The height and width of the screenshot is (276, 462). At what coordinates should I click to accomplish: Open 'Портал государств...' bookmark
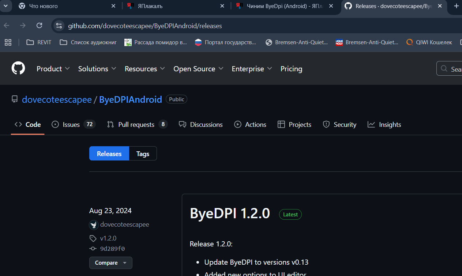(225, 42)
